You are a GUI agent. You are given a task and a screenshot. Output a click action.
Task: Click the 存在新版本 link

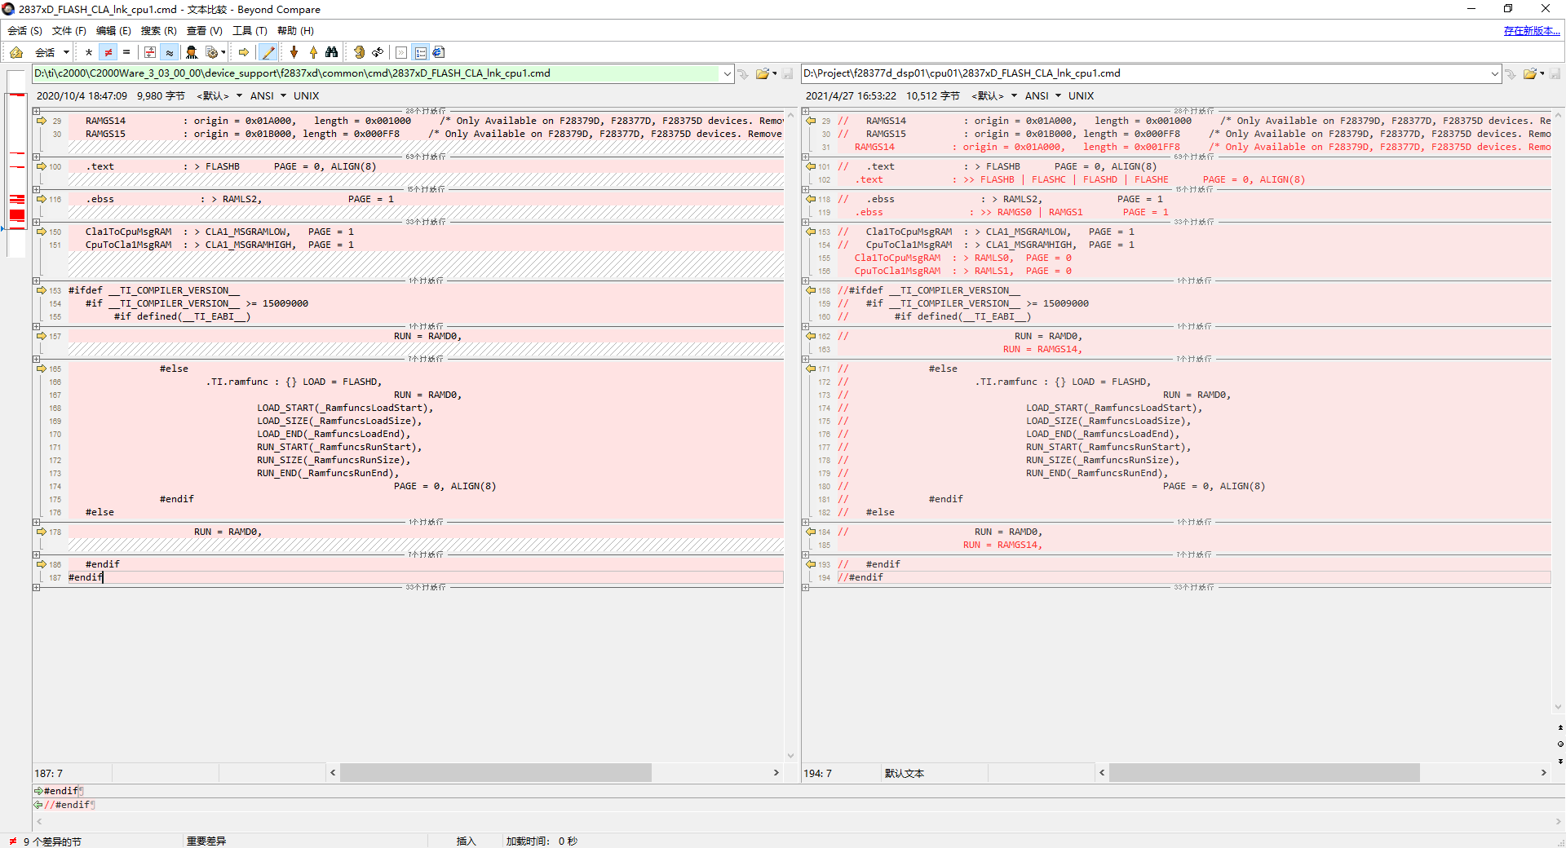pyautogui.click(x=1531, y=30)
